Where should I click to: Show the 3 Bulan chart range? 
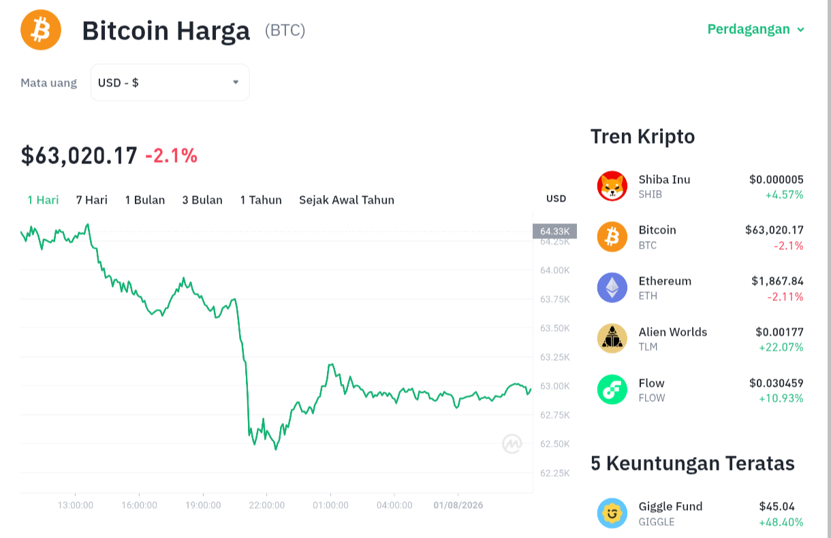(x=202, y=200)
